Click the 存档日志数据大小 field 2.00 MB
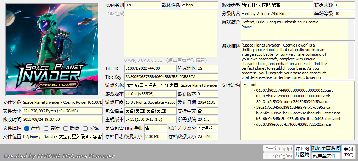This screenshot has width=358, height=161. coord(156,136)
